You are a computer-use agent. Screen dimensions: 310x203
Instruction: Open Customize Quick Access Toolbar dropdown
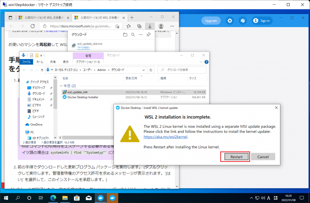pos(41,55)
